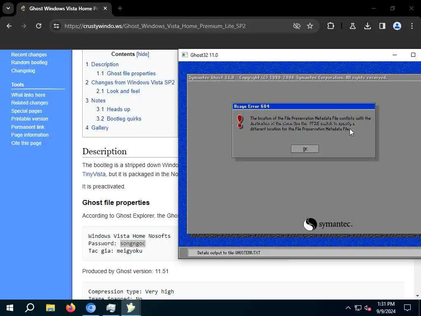421x316 pixels.
Task: Open the Changelog sidebar link
Action: pos(23,71)
